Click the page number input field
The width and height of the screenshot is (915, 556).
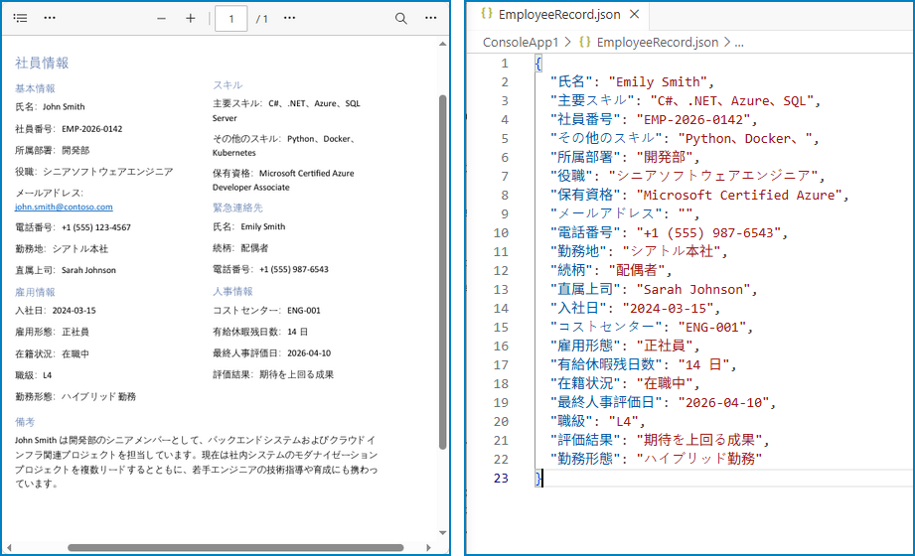coord(231,19)
